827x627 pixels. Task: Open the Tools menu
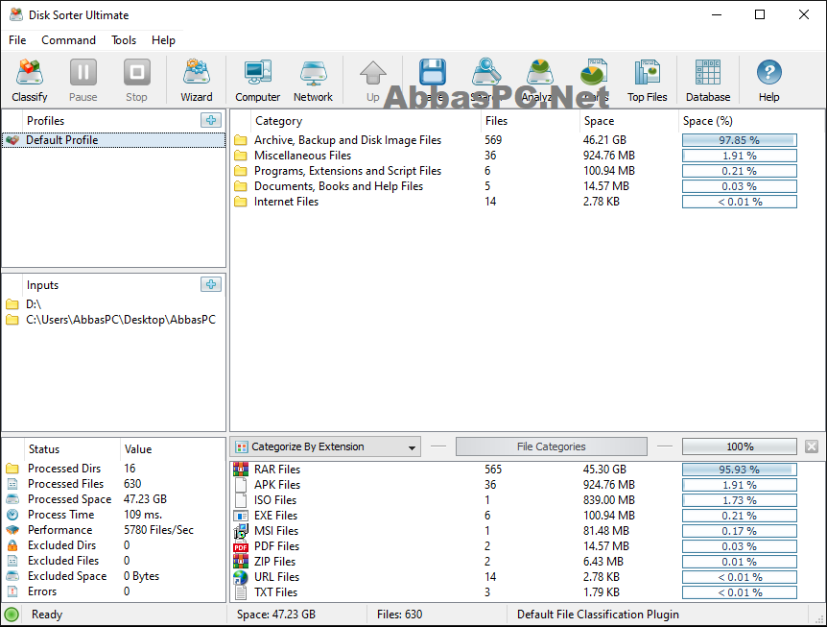124,40
